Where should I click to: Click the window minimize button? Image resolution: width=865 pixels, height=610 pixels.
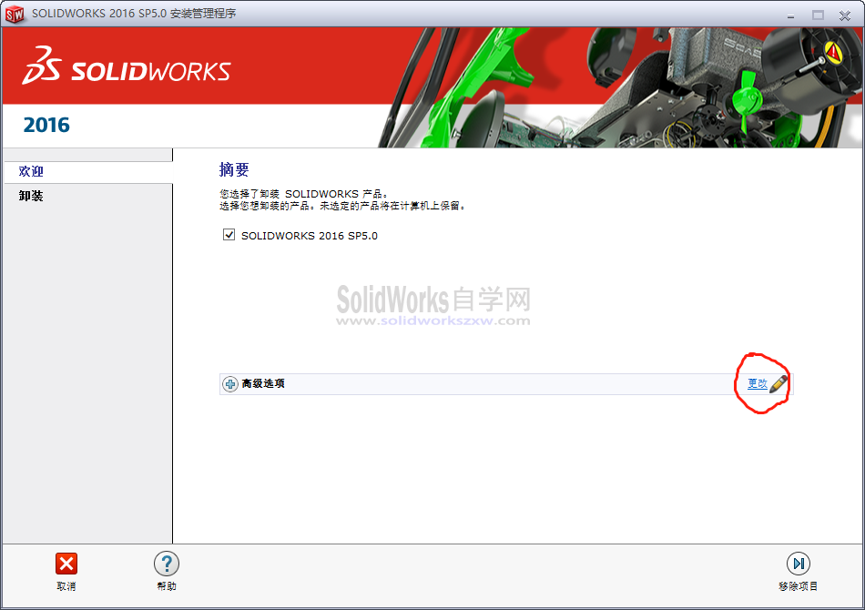pyautogui.click(x=791, y=15)
